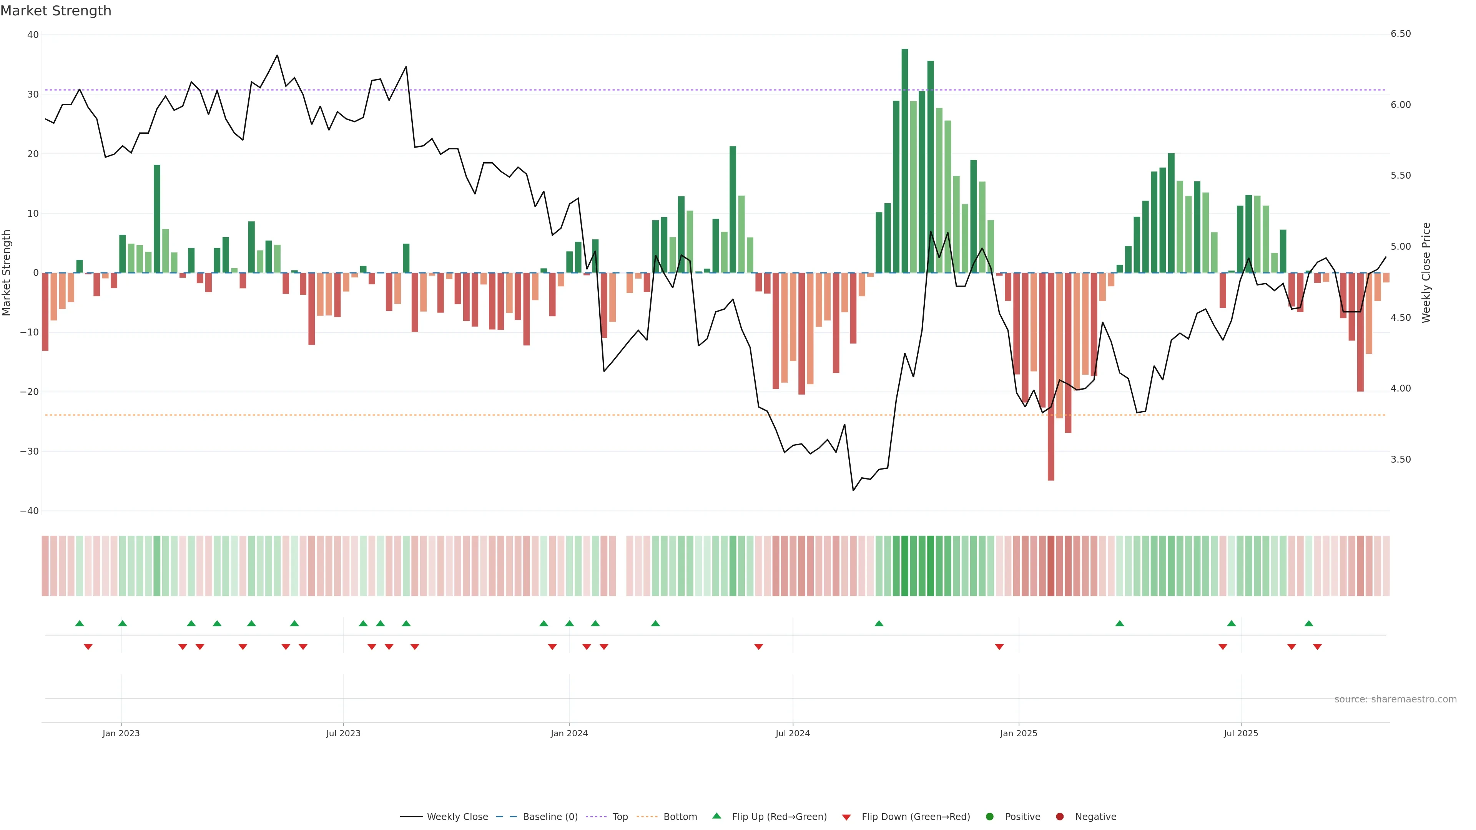
Task: Click the Weekly Close Price axis title
Action: click(x=1426, y=273)
